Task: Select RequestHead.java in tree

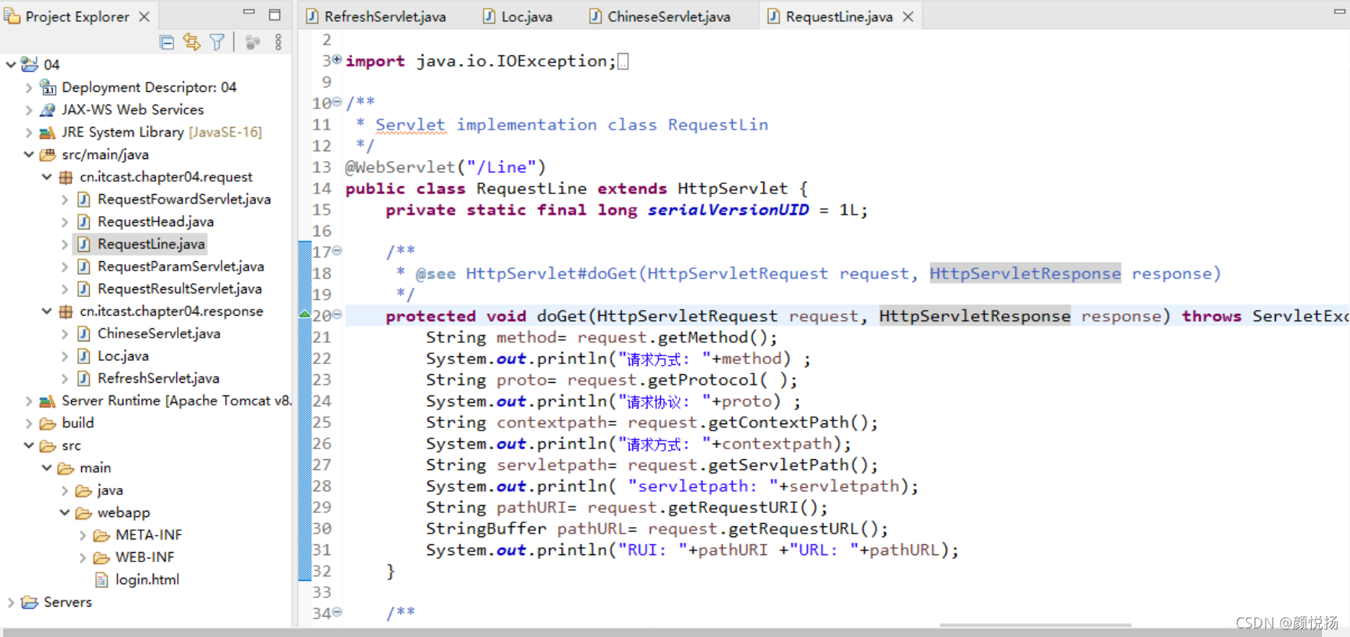Action: click(x=155, y=222)
